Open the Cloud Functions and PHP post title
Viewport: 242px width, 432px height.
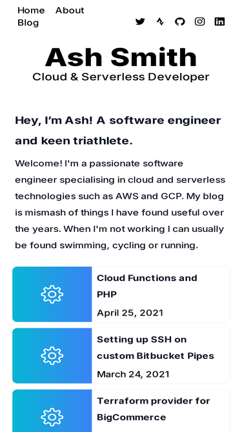click(147, 286)
